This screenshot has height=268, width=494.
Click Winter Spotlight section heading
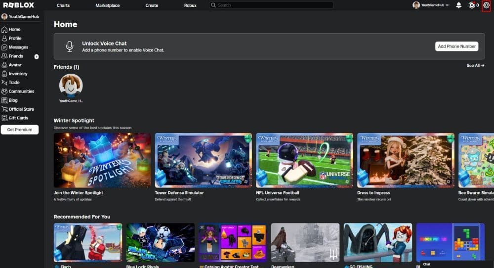74,121
